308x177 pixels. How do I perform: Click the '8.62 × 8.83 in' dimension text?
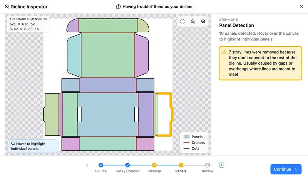[24, 29]
